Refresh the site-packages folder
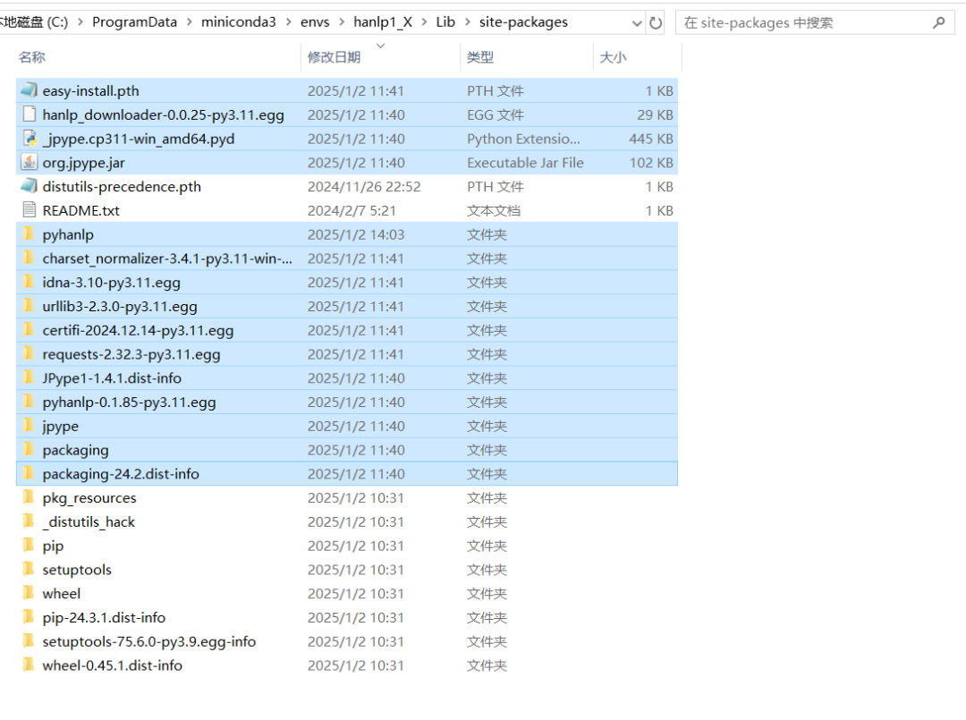966x720 pixels. pyautogui.click(x=656, y=22)
